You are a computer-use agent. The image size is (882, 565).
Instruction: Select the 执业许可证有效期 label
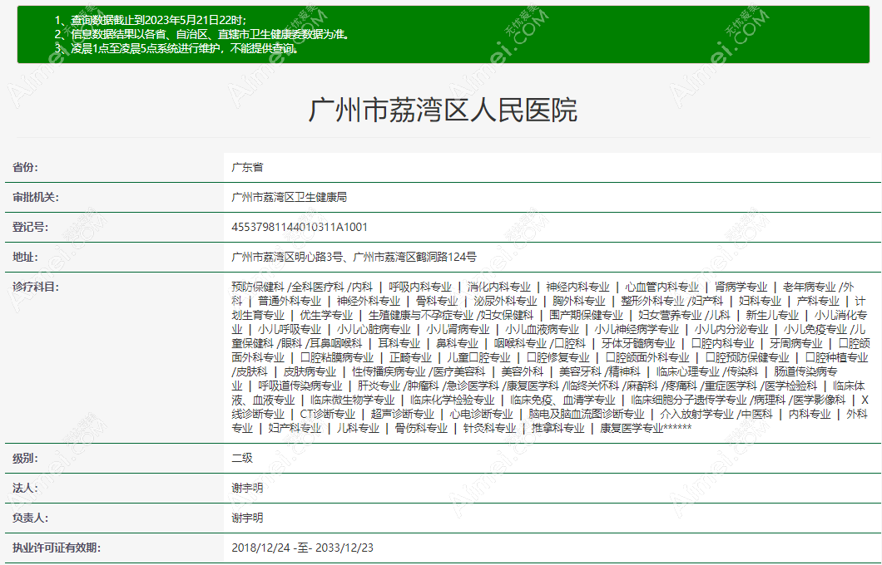[57, 548]
